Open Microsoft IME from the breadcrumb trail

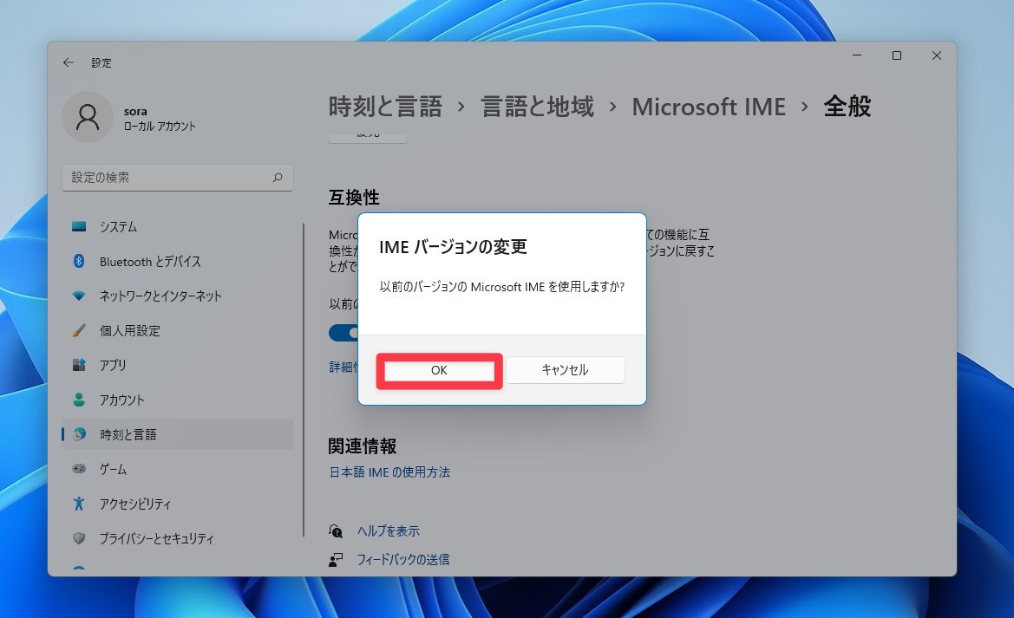(709, 107)
